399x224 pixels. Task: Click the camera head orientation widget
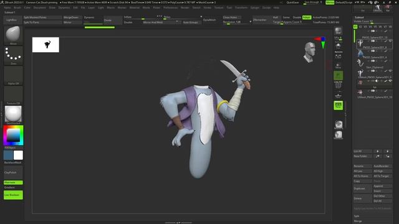[309, 52]
